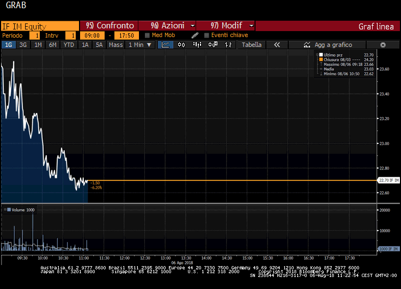Screen dimensions: 401x289
Task: Click the Periodo value field
Action: pos(34,35)
